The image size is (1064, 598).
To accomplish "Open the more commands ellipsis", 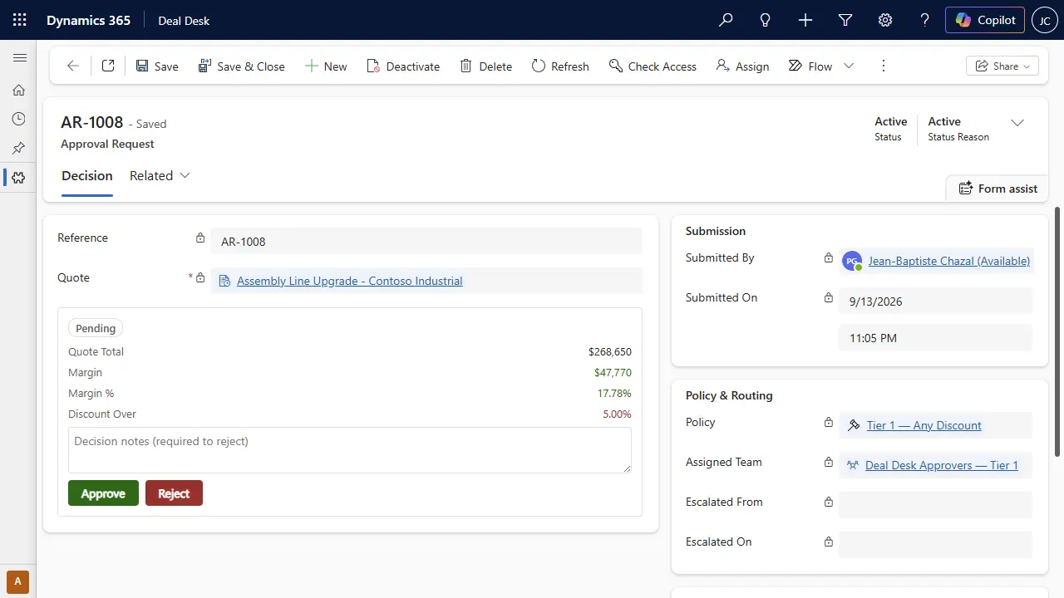I will click(x=884, y=66).
